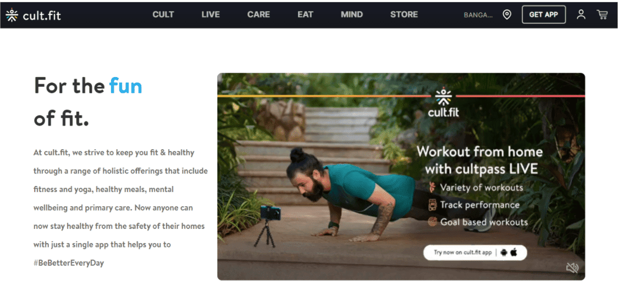Click the Variety of workouts icon
The image size is (619, 296).
[x=433, y=187]
